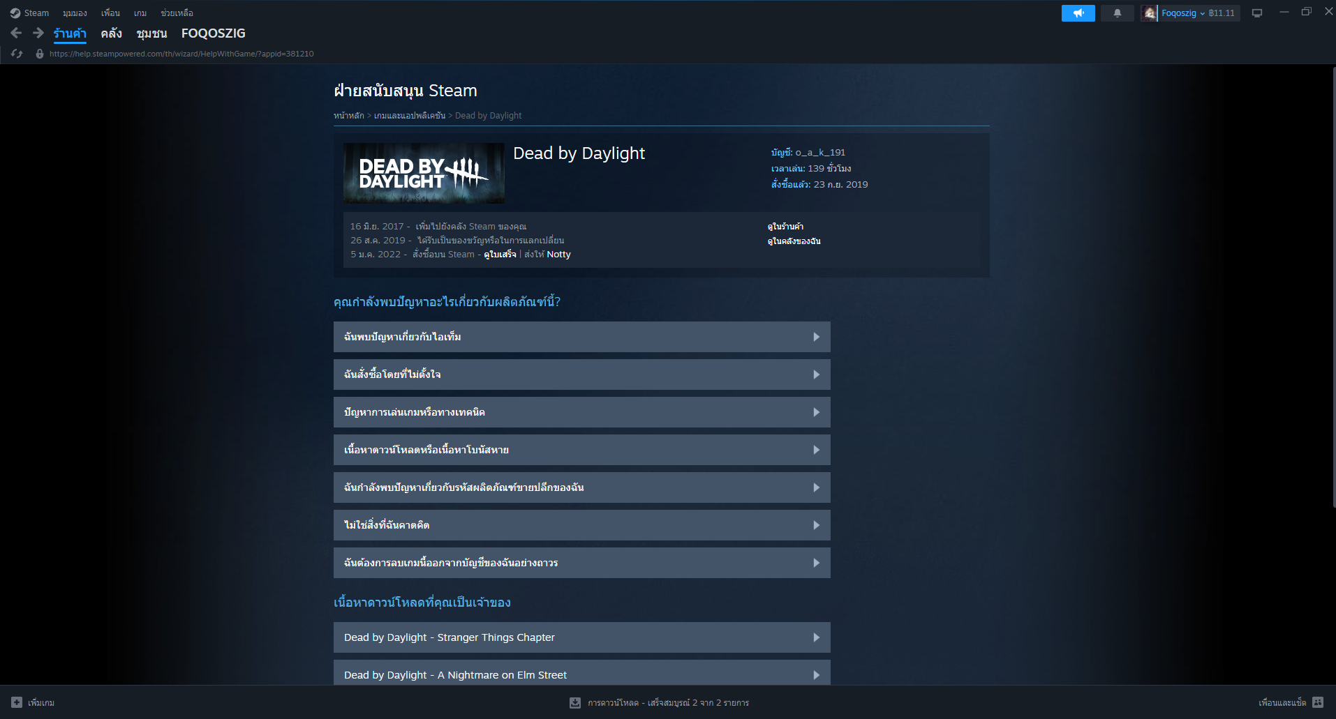Click the เกมและแอปพลิเคชัน breadcrumb link
Screen dimensions: 1336x719
coord(410,116)
